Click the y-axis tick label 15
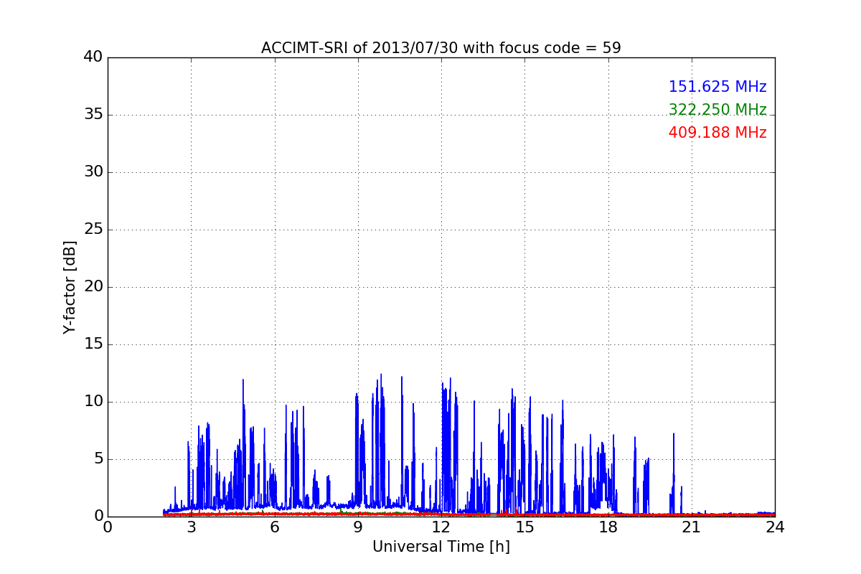The image size is (861, 574). (93, 344)
